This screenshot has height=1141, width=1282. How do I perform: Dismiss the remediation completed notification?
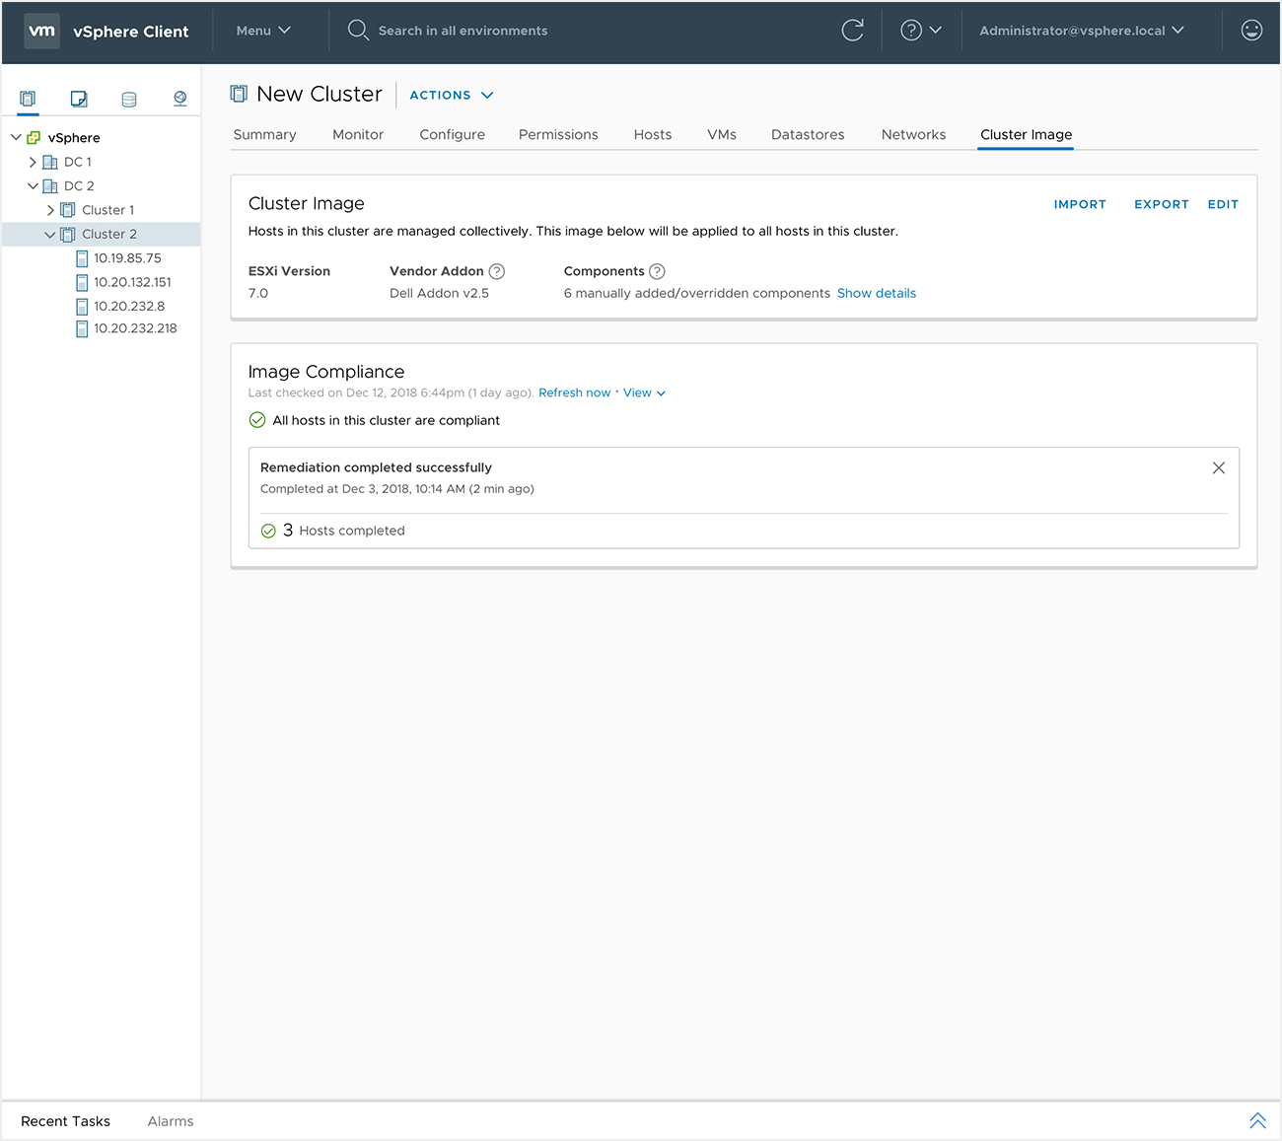(1218, 467)
